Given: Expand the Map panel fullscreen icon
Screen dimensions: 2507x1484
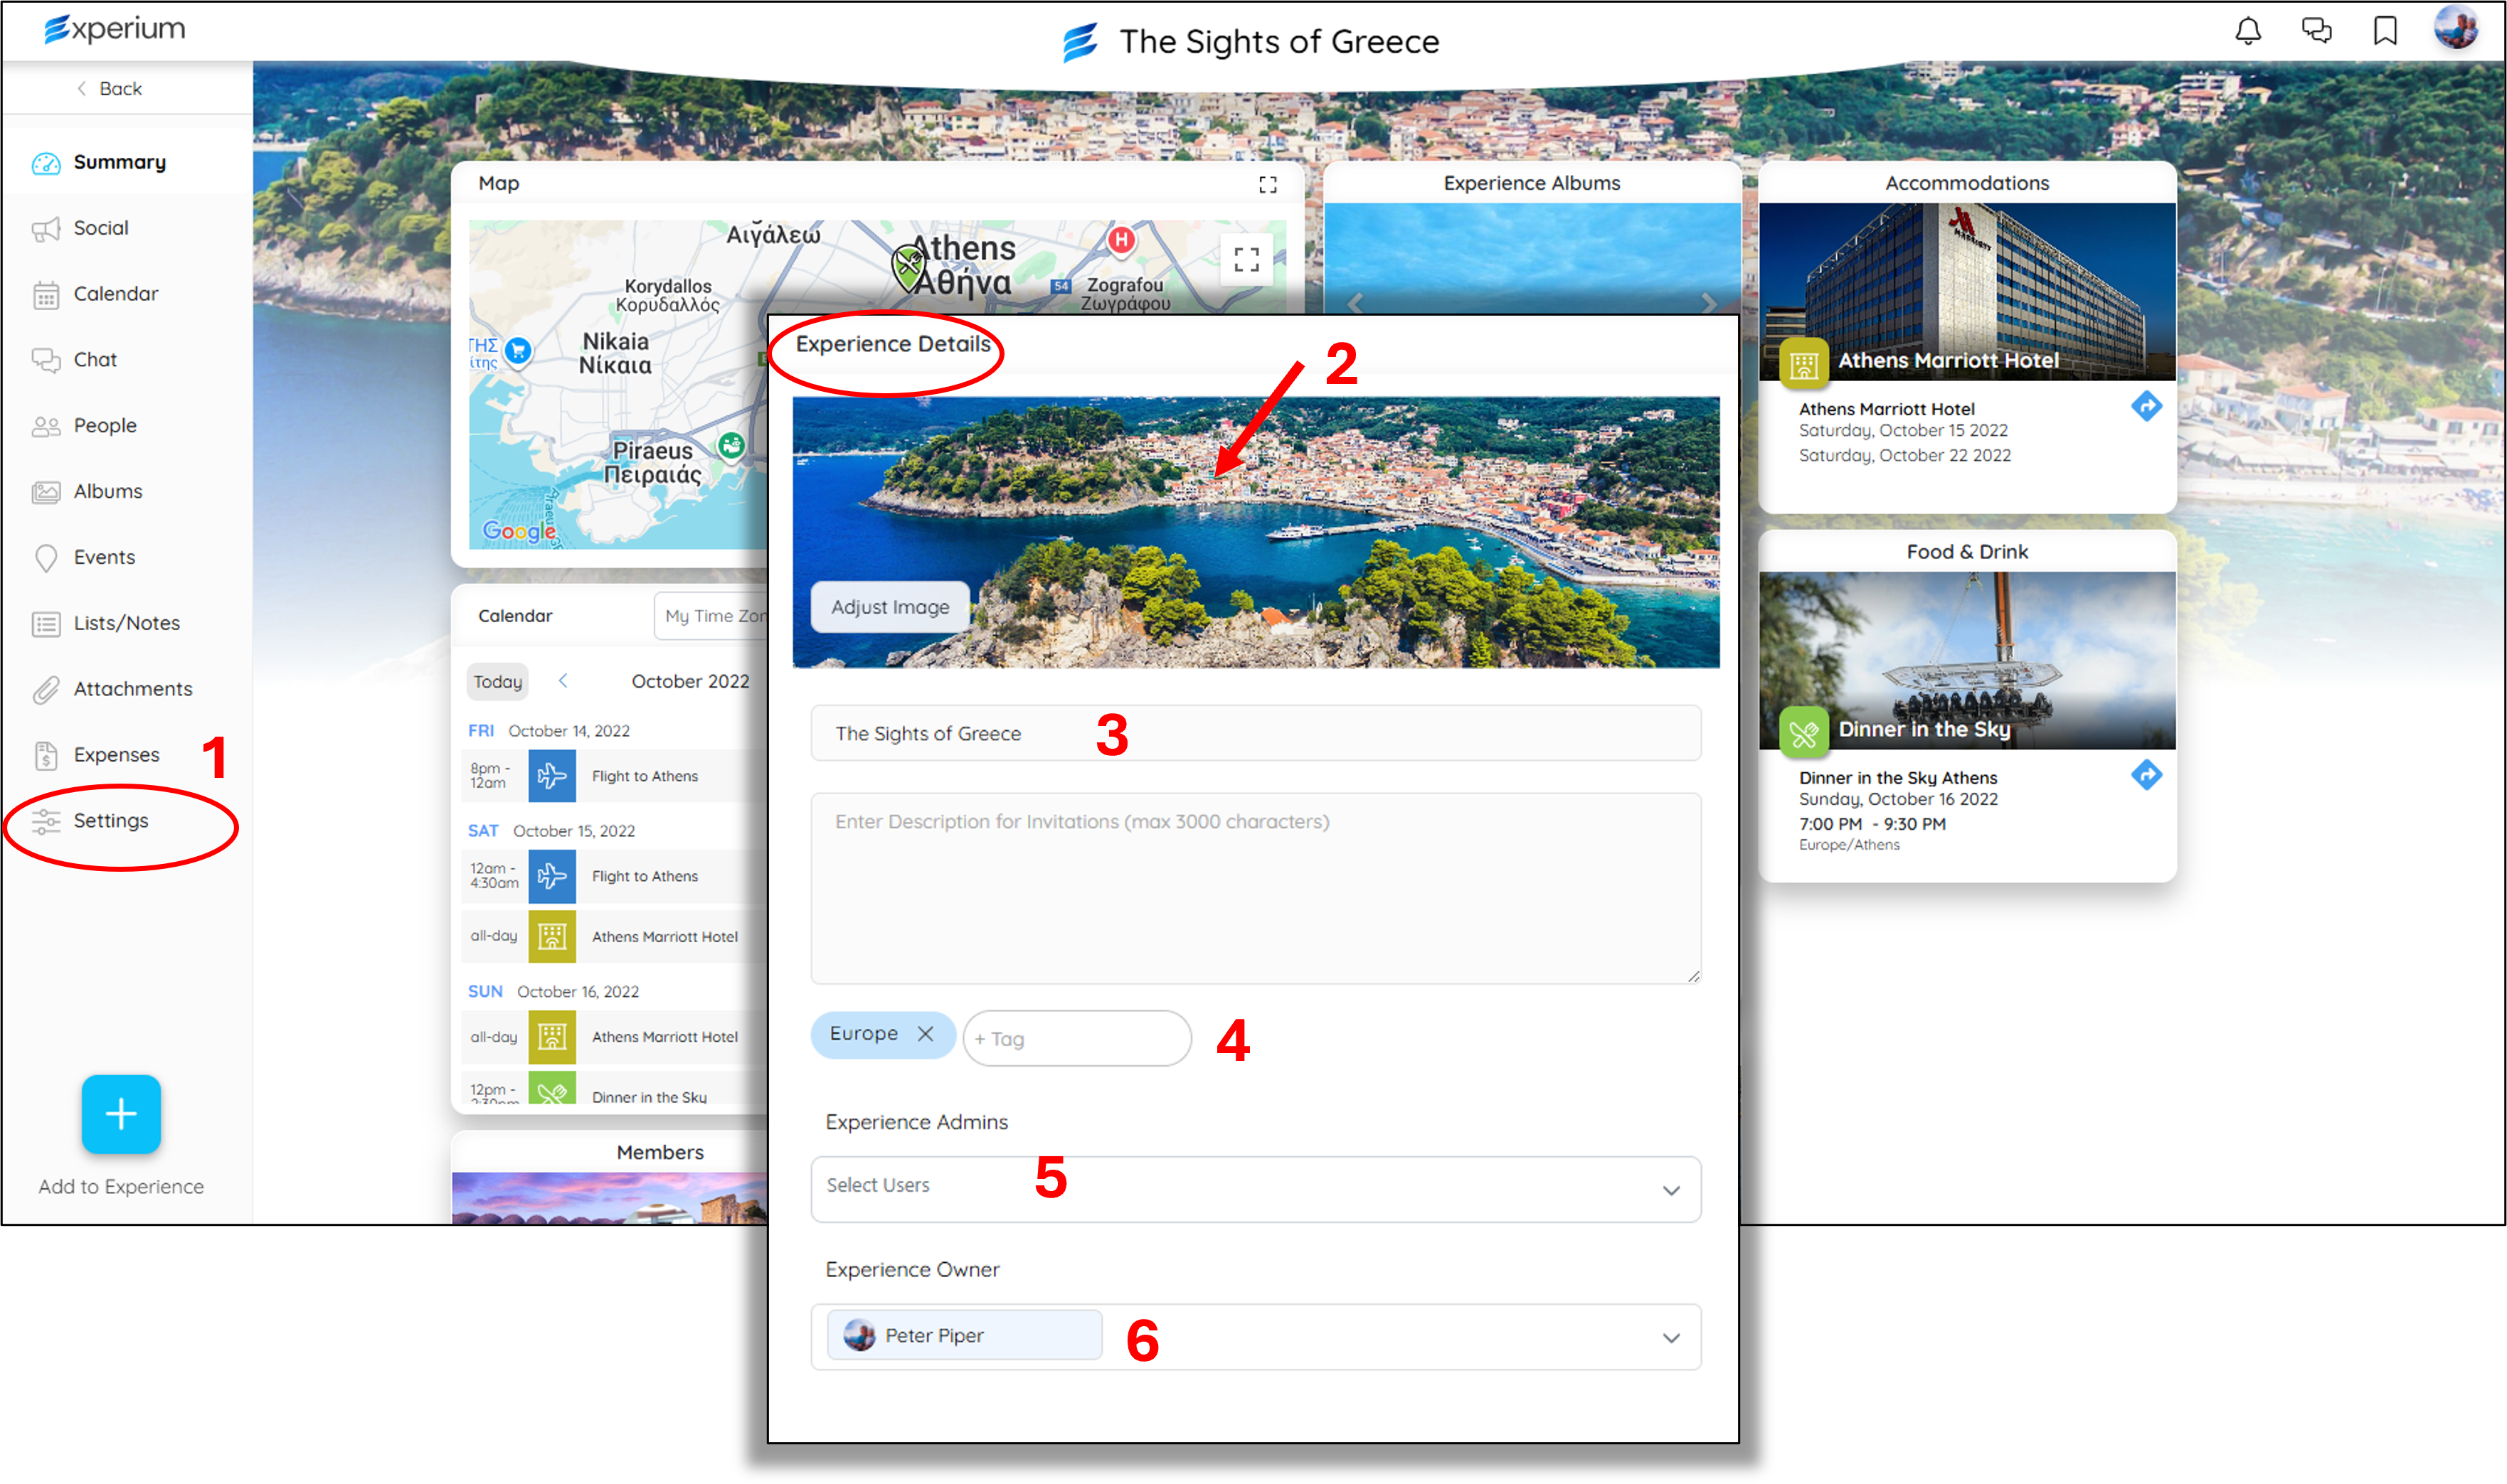Looking at the screenshot, I should click(1268, 184).
